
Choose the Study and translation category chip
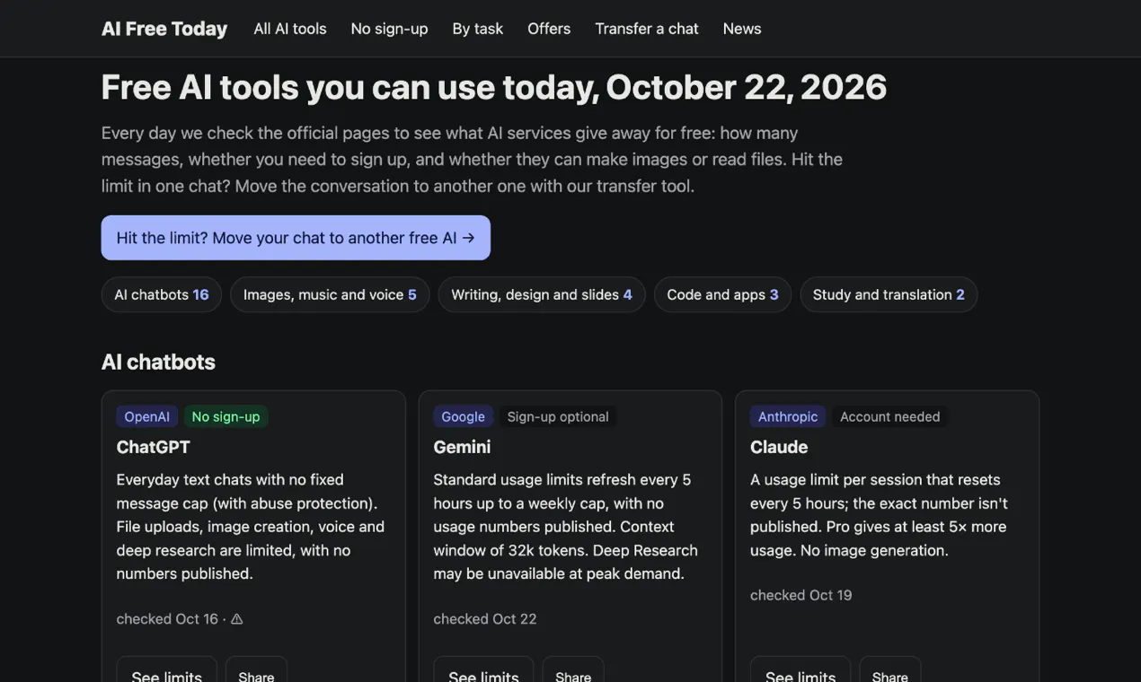[x=889, y=294]
